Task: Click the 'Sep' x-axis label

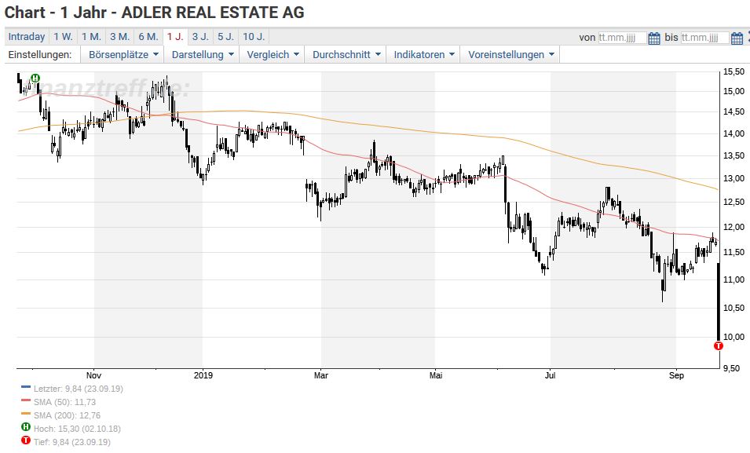Action: pyautogui.click(x=676, y=375)
